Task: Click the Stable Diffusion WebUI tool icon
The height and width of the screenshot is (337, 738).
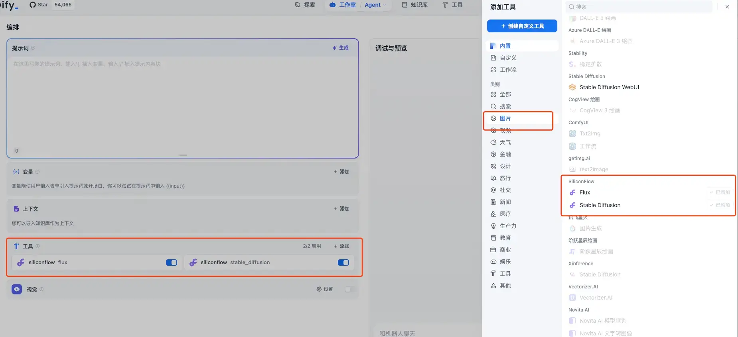Action: pyautogui.click(x=572, y=87)
